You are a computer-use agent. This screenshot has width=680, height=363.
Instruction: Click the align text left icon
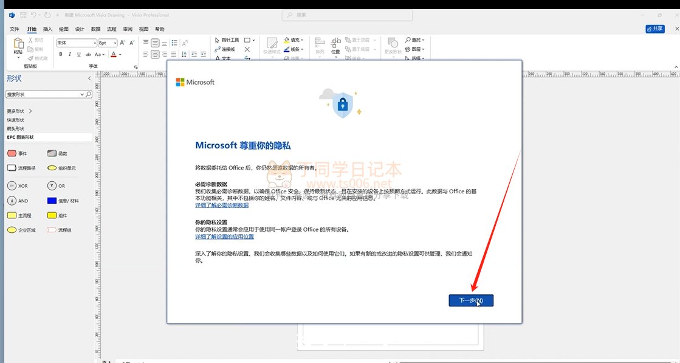(x=146, y=54)
